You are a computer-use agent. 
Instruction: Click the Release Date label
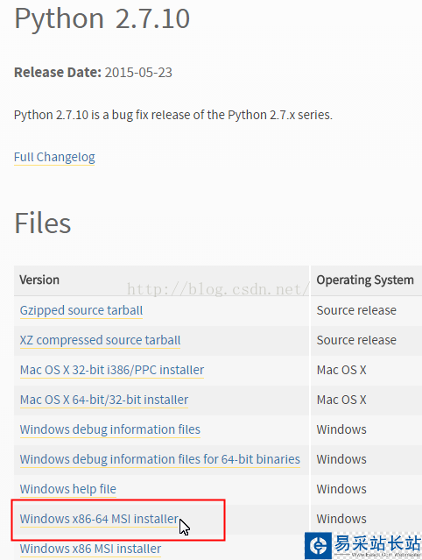point(58,73)
